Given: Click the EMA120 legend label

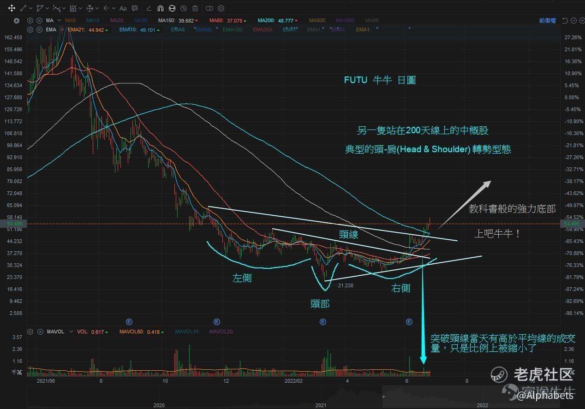Looking at the screenshot, I should [x=233, y=30].
